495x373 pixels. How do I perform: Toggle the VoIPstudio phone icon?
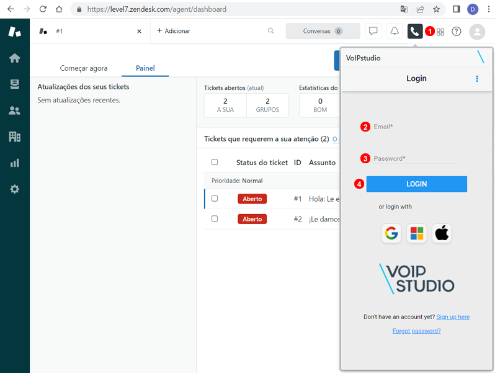(x=415, y=31)
